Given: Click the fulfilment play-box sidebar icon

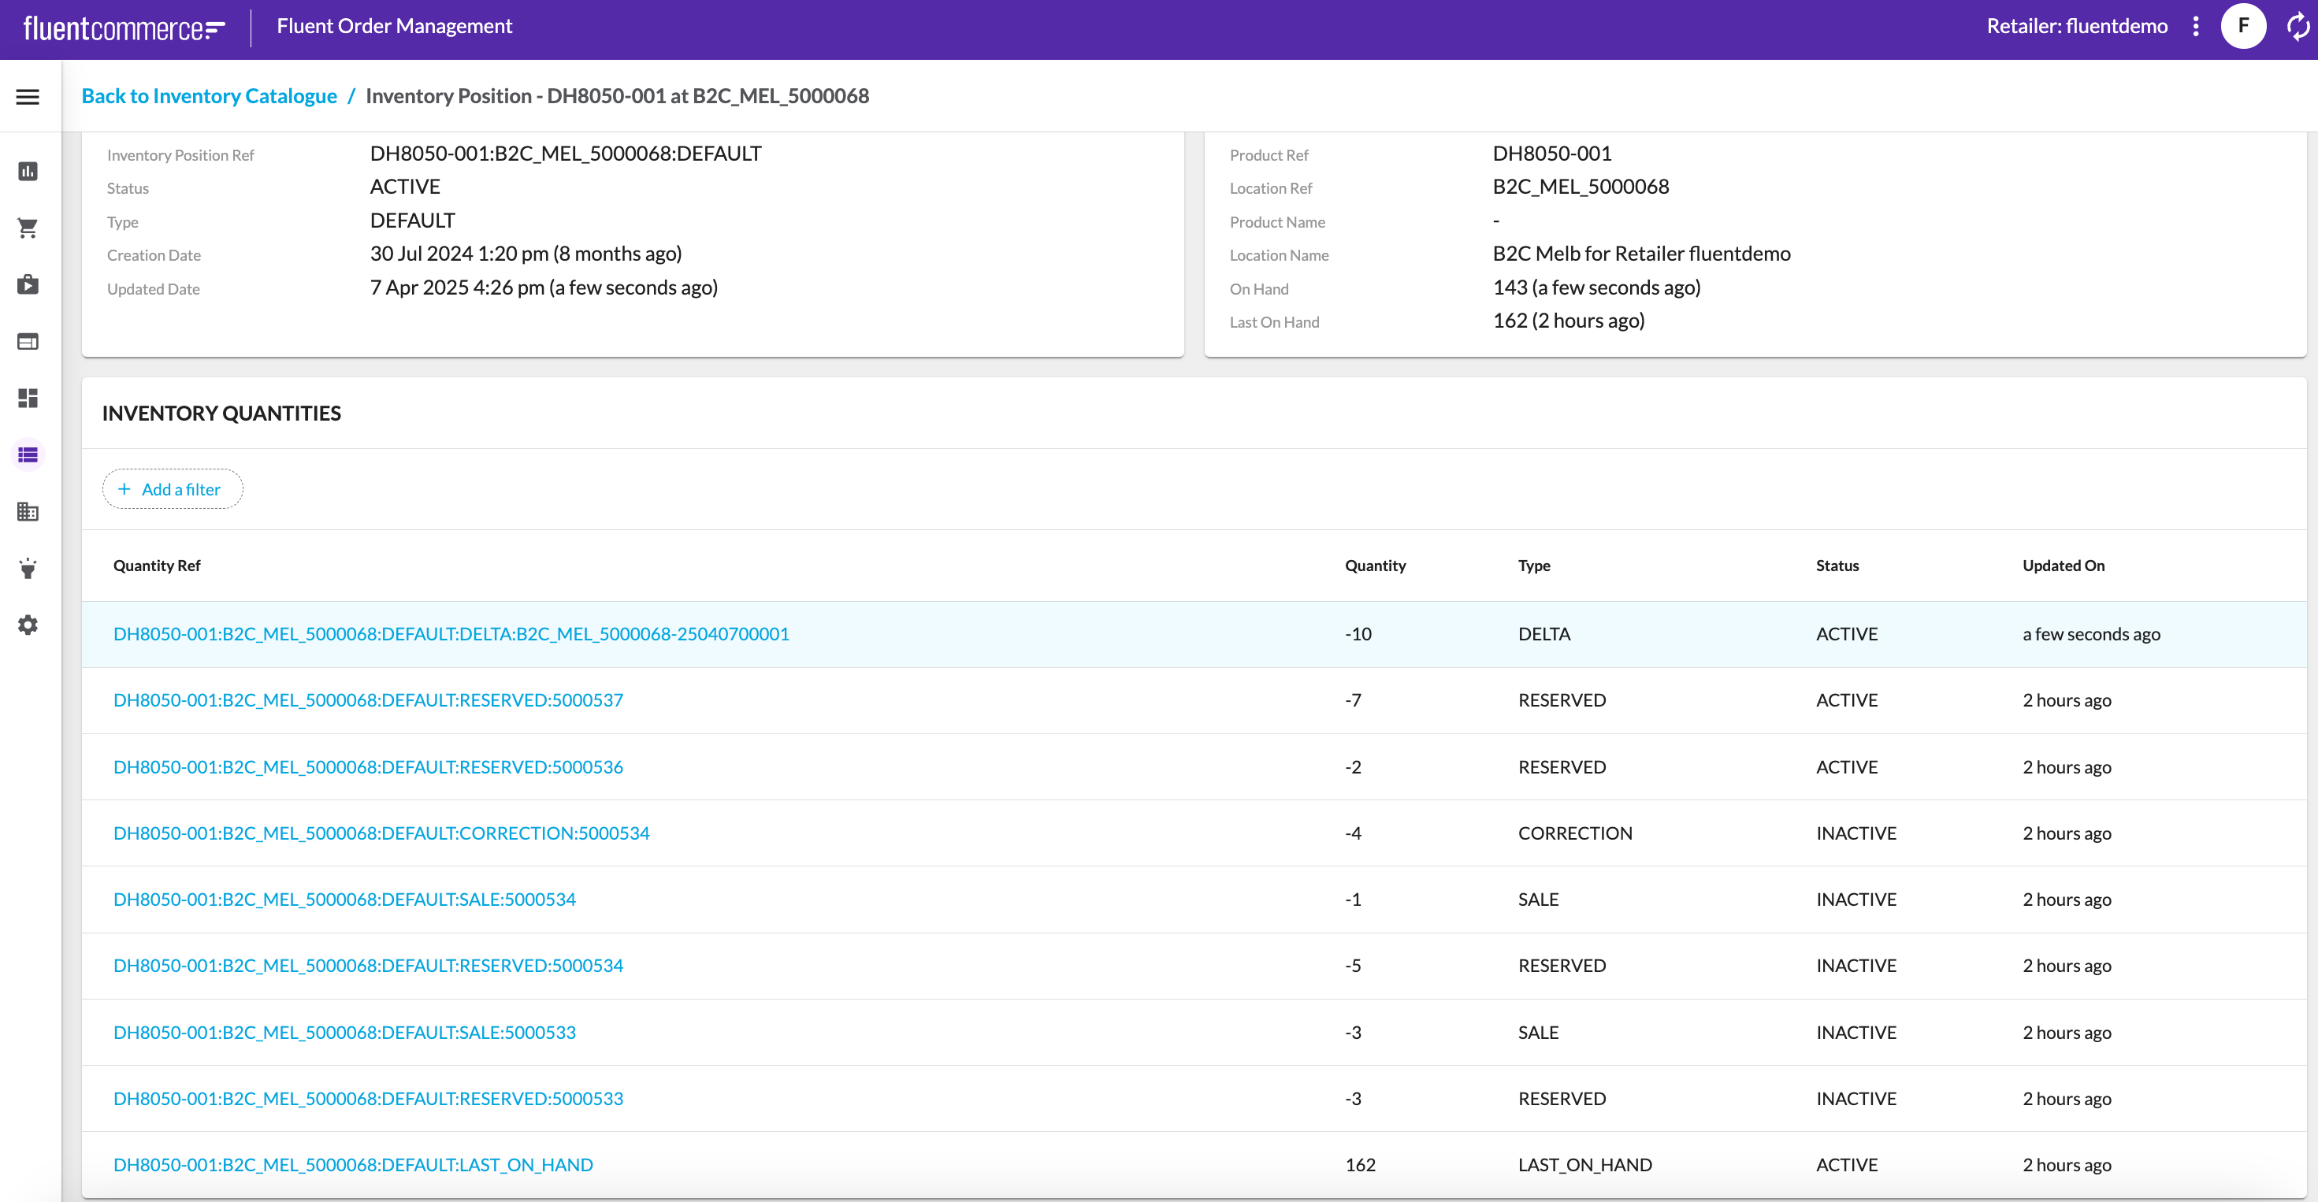Looking at the screenshot, I should click(x=28, y=284).
